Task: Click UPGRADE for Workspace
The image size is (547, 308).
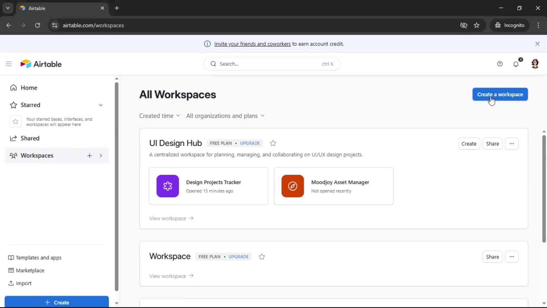Action: point(238,257)
